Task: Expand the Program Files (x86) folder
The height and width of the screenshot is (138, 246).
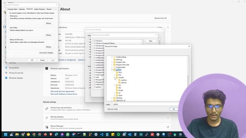Action: [x=112, y=65]
